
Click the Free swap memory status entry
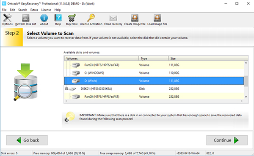[x=127, y=153]
